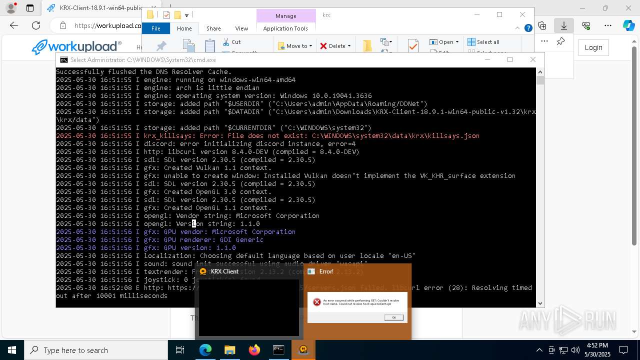640x360 pixels.
Task: Click Paste icon in Explorer ribbon
Action: [210, 46]
